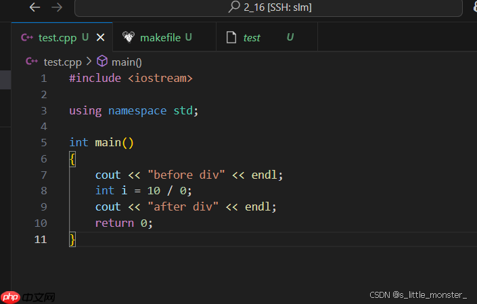Place cursor on '#include <iostream>'
Screen dimensions: 477x304
[131, 79]
